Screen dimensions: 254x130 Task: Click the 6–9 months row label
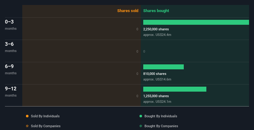11,69
